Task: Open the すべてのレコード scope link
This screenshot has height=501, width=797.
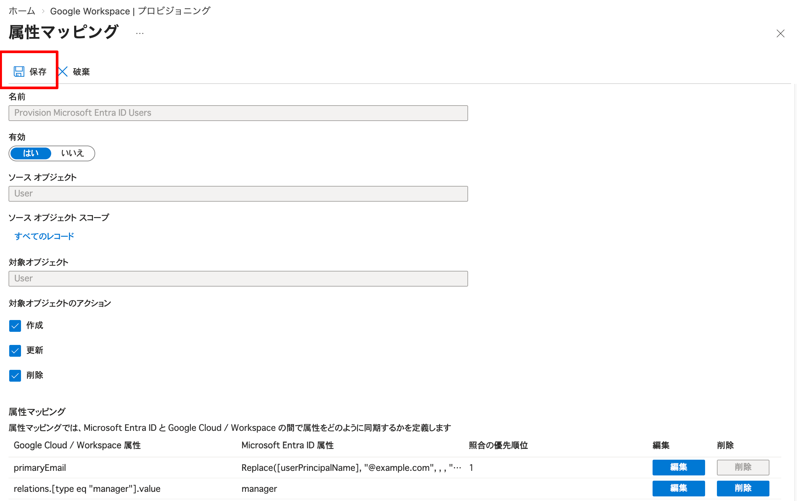Action: point(44,236)
